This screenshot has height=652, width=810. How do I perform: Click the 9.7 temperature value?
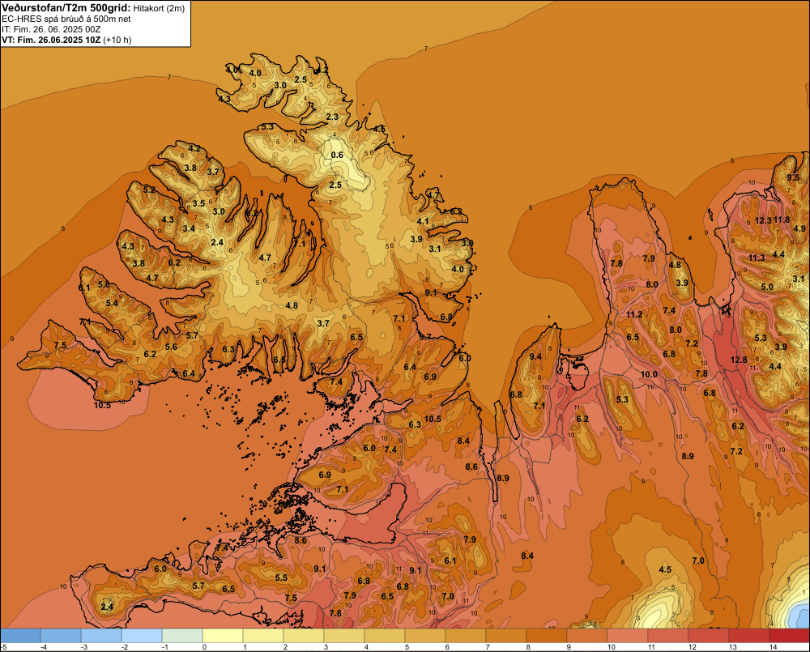tap(424, 337)
